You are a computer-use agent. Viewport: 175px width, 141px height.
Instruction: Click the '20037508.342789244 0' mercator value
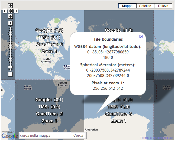point(108,76)
